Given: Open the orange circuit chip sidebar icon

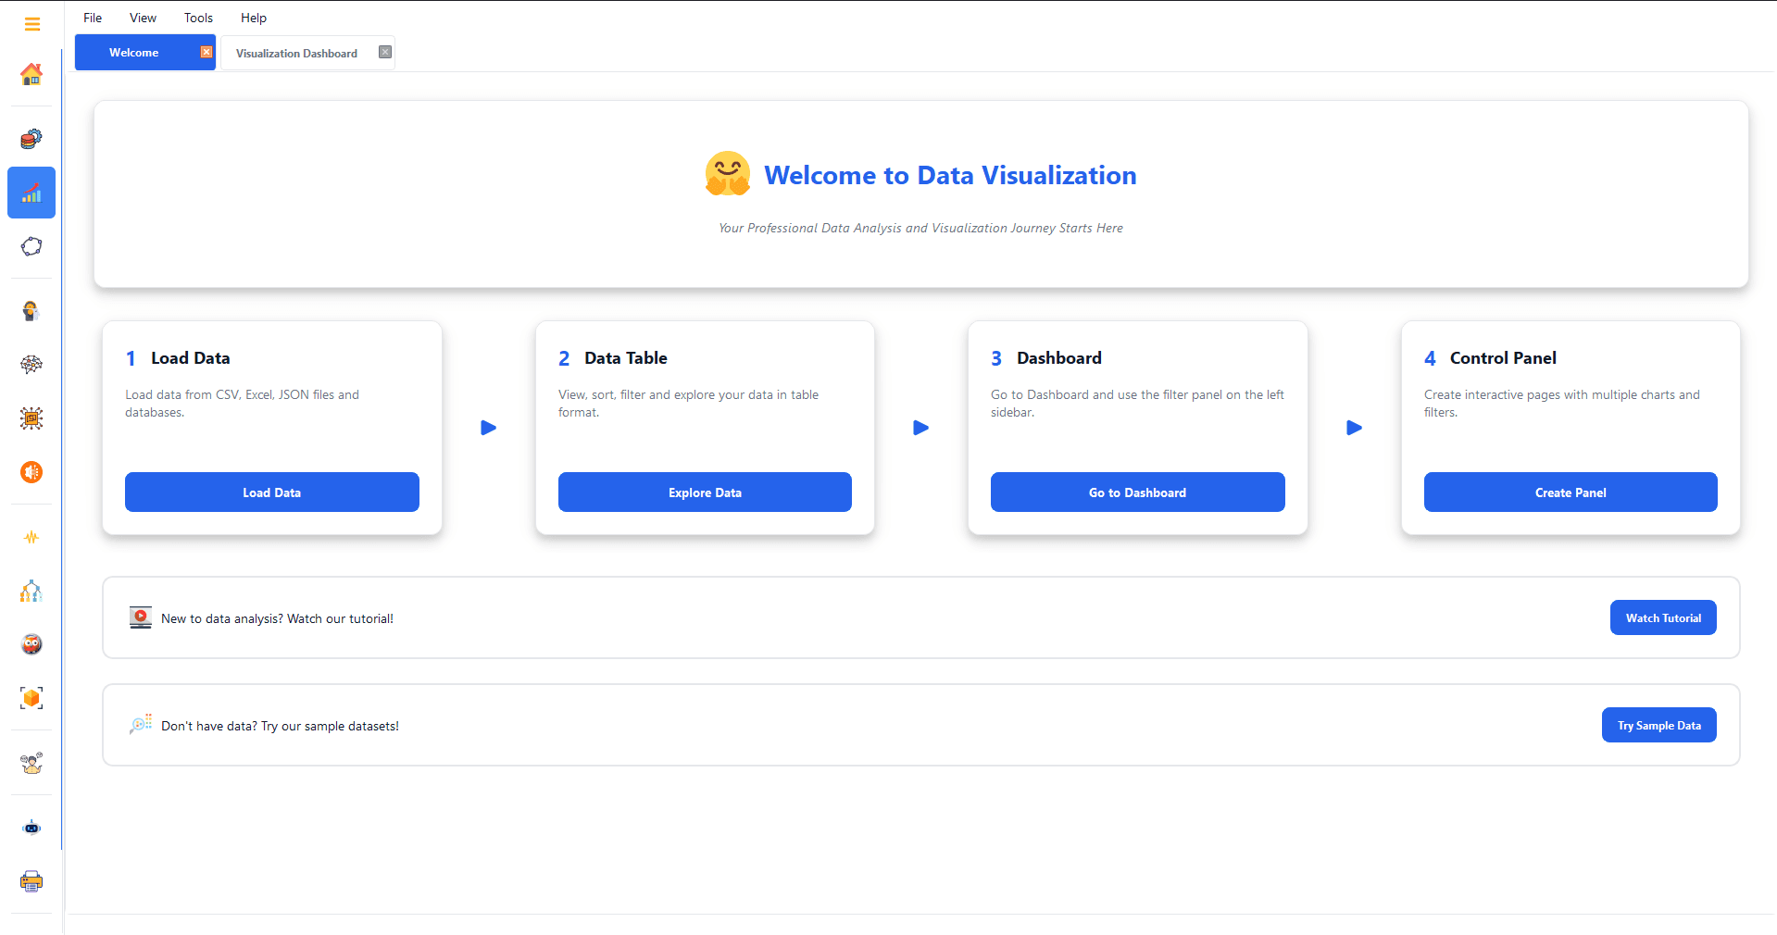Looking at the screenshot, I should click(31, 418).
